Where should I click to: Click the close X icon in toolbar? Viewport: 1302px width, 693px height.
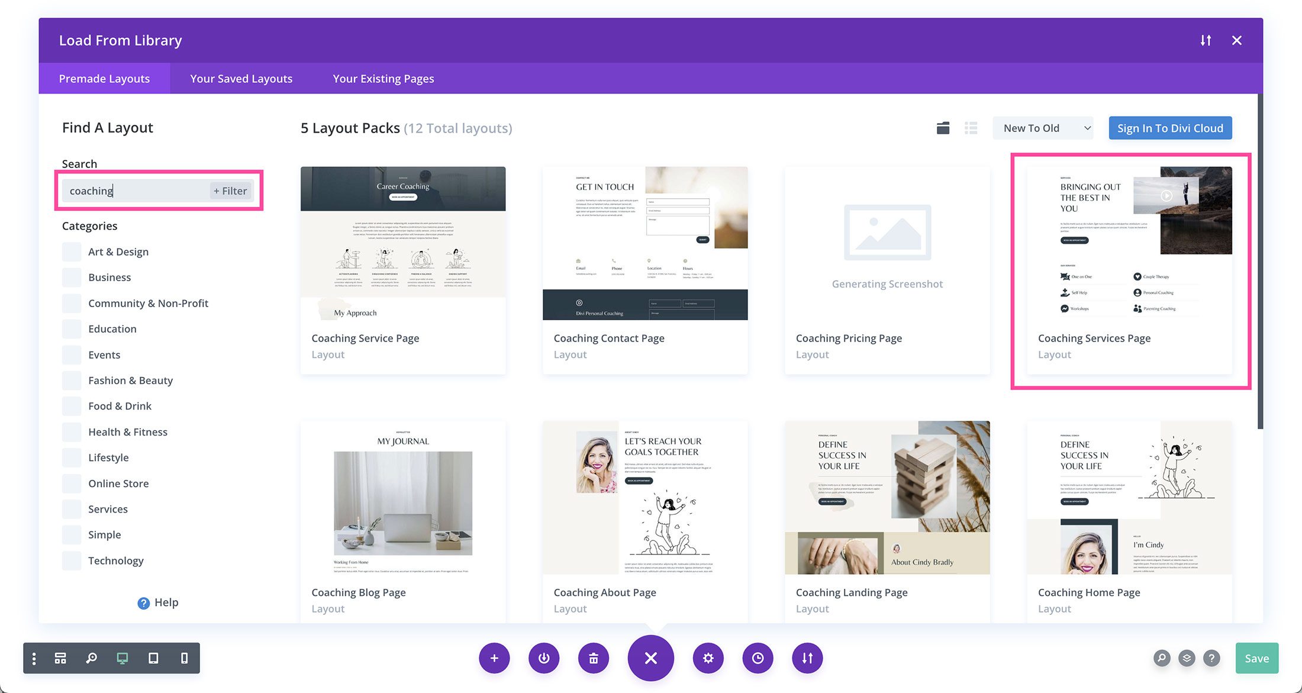pos(651,657)
